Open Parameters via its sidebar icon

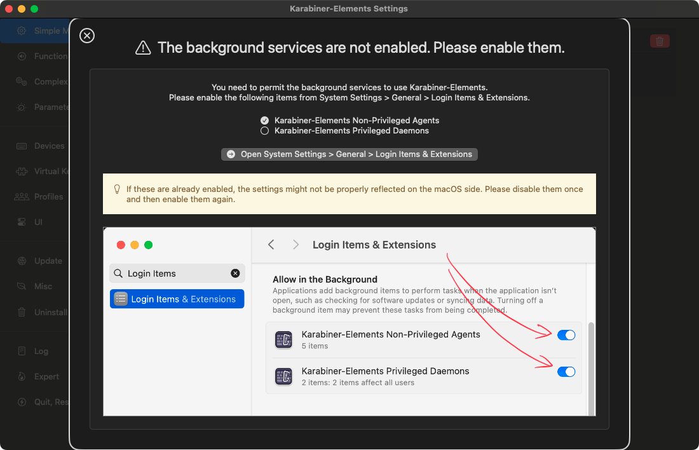tap(22, 107)
